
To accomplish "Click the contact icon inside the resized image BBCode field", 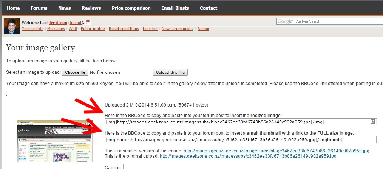I will tap(372, 122).
